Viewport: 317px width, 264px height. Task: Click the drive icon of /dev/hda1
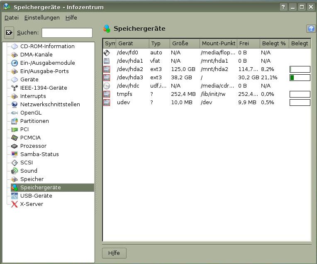tap(107, 61)
